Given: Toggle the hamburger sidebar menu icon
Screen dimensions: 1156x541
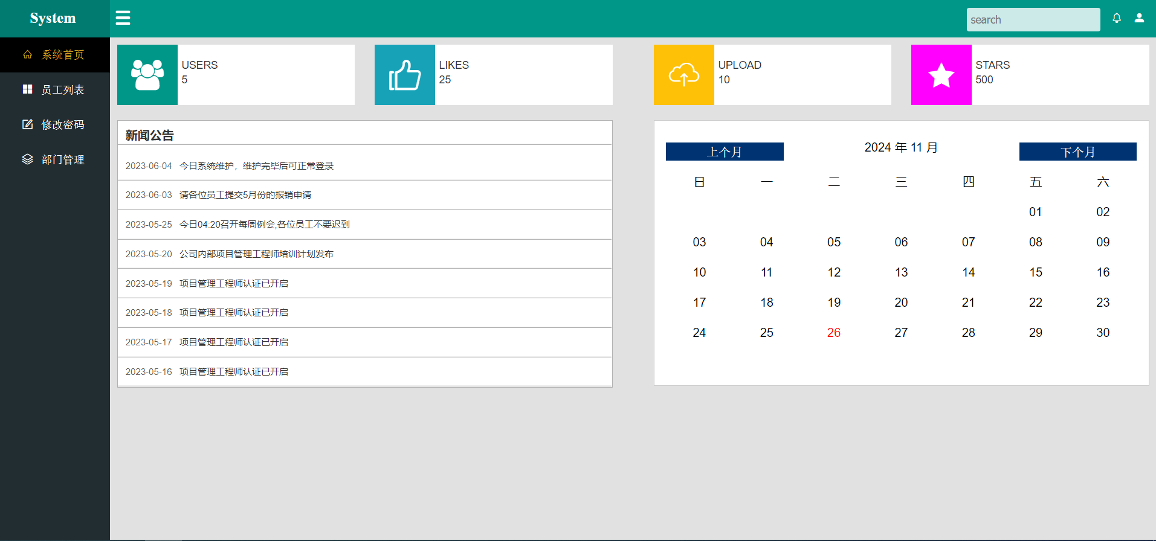Looking at the screenshot, I should click(123, 18).
